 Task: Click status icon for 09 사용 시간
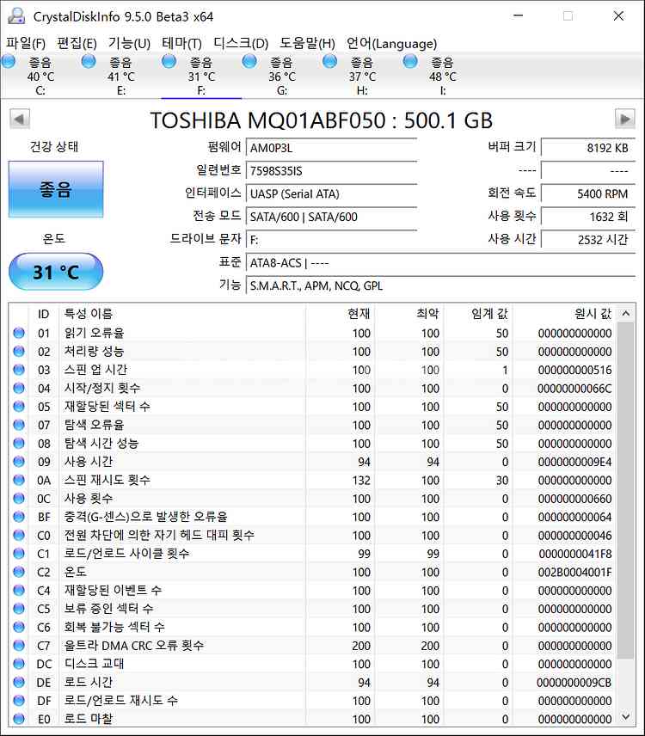click(19, 462)
